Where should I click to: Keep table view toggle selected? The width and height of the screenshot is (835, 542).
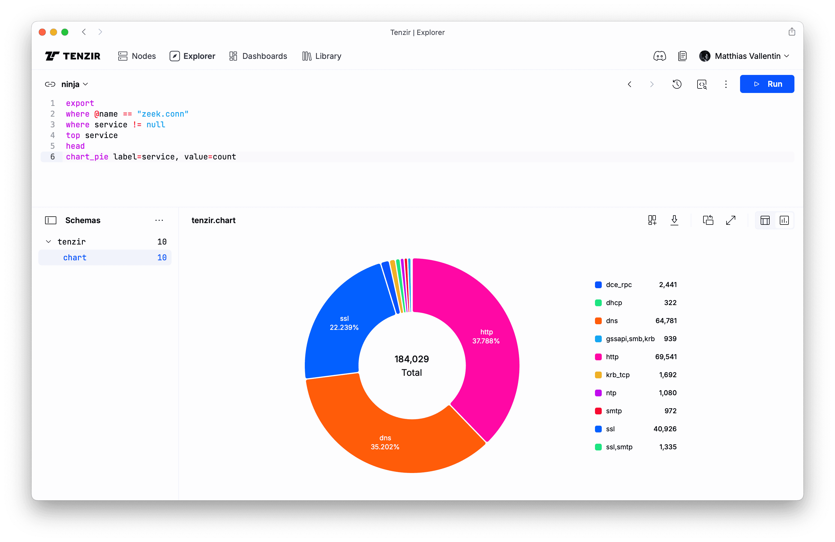point(765,220)
